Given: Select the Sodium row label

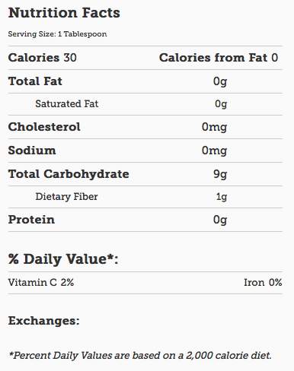Looking at the screenshot, I should [32, 151].
